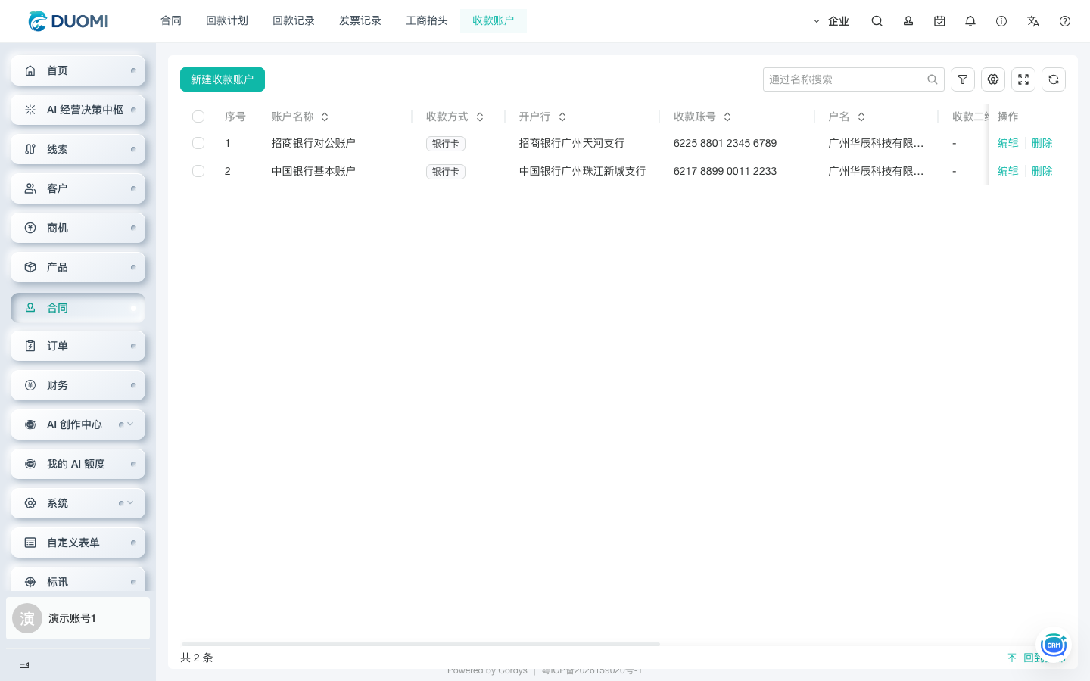Image resolution: width=1090 pixels, height=681 pixels.
Task: Click the 新建收款账户 button
Action: tap(223, 79)
